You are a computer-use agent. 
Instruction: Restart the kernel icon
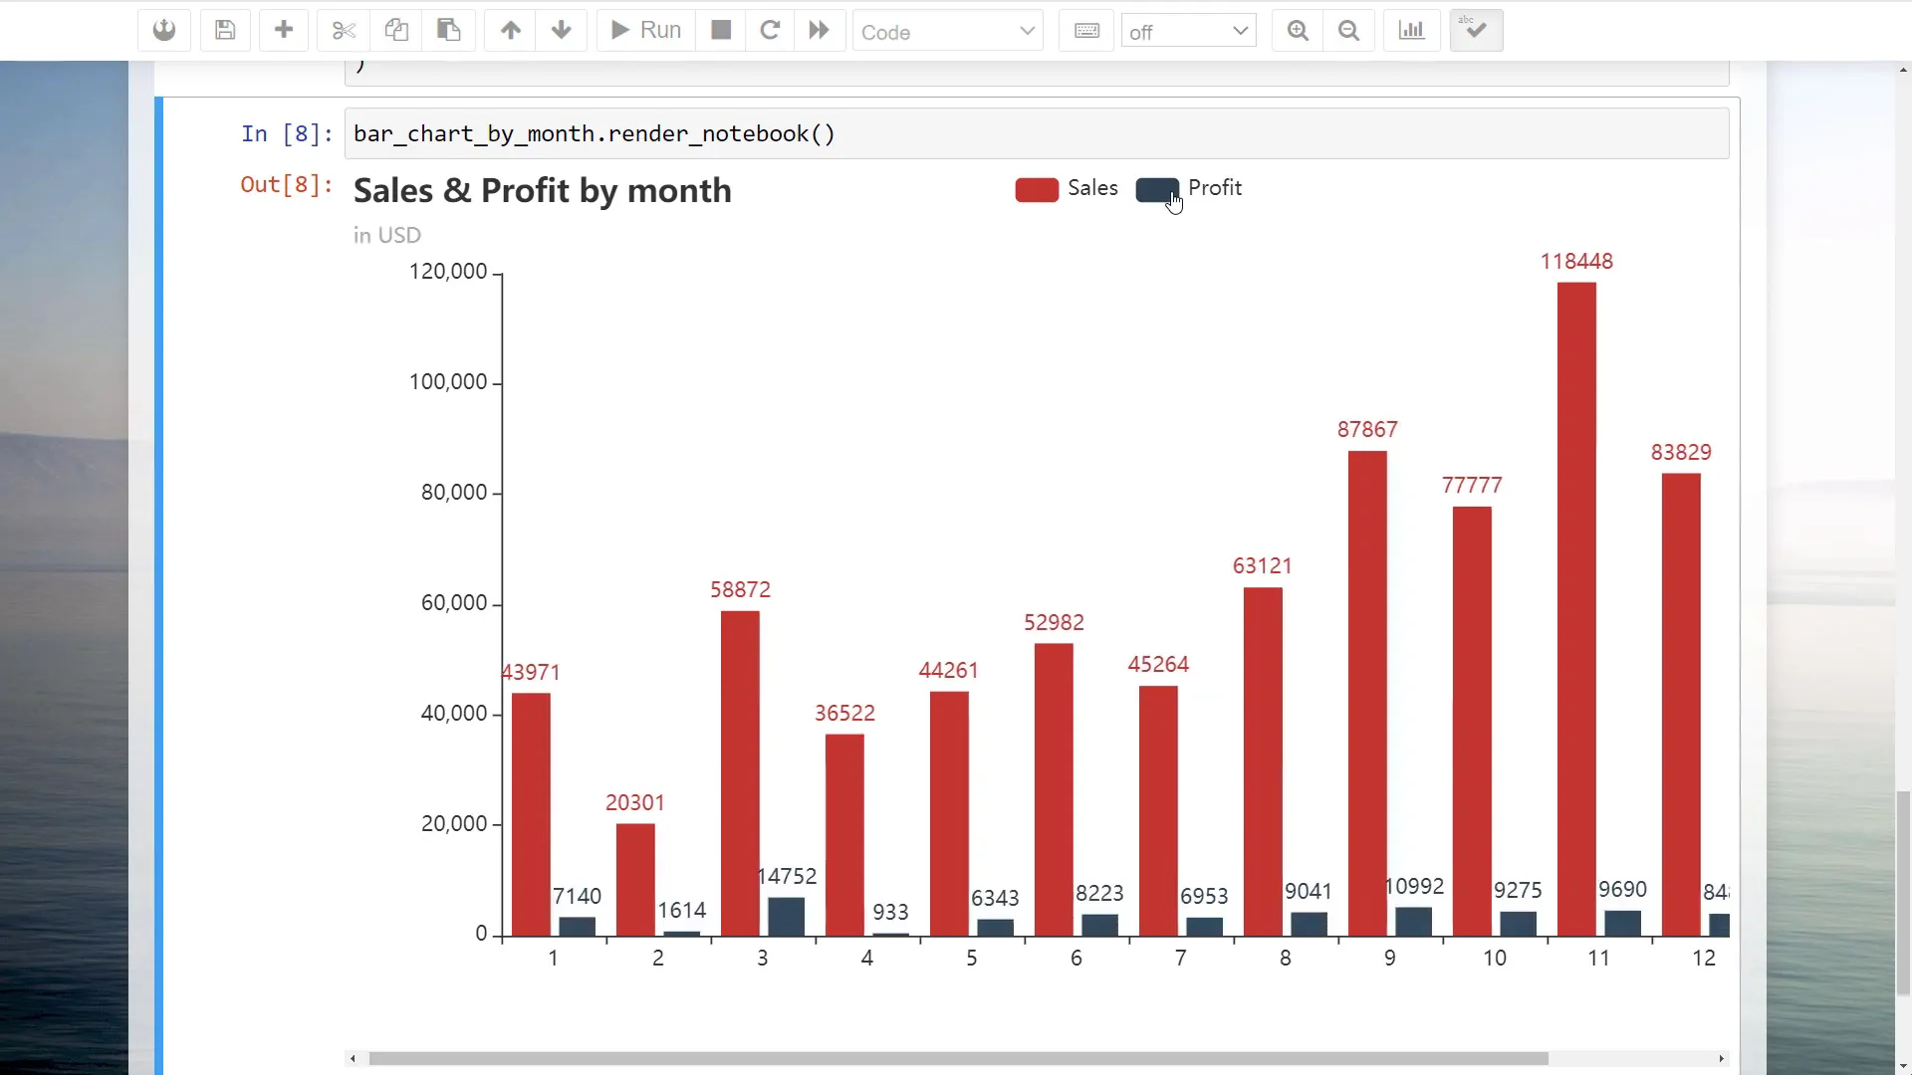770,30
